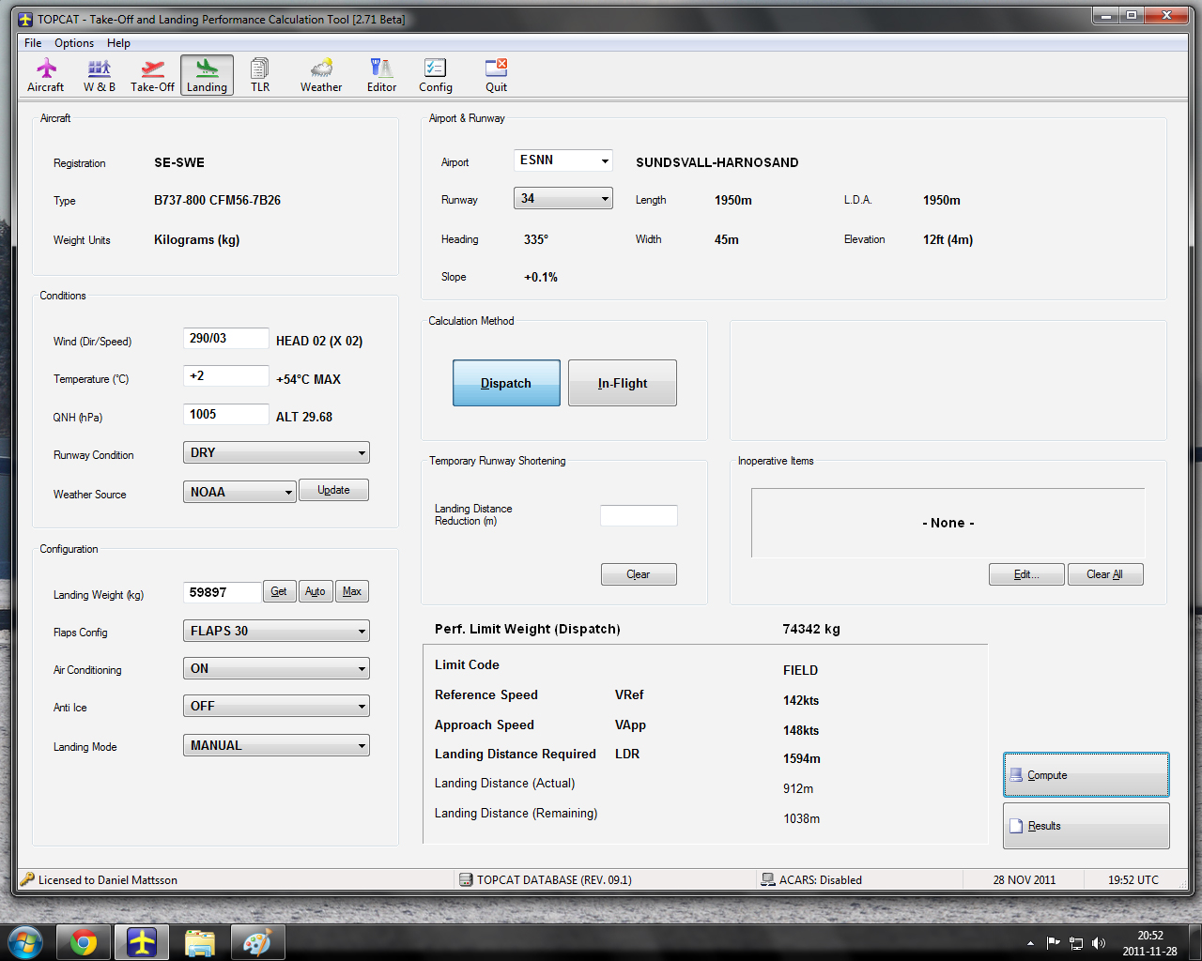1202x961 pixels.
Task: Click the Landing Weight input field
Action: pos(222,592)
